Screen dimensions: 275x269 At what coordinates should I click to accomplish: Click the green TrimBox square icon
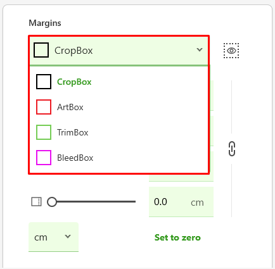(x=44, y=132)
